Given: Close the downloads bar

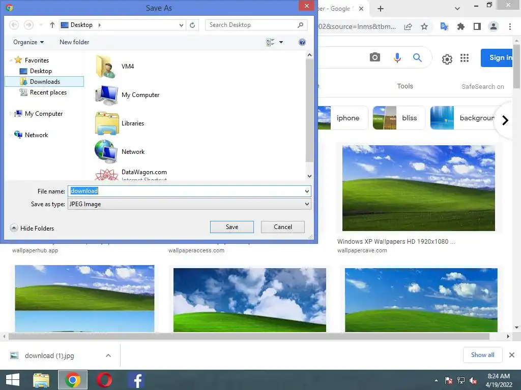Looking at the screenshot, I should coord(512,355).
